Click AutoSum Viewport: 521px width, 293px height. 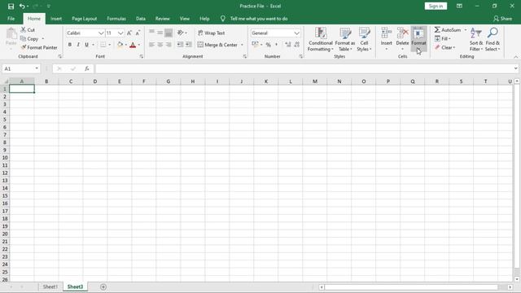click(448, 30)
